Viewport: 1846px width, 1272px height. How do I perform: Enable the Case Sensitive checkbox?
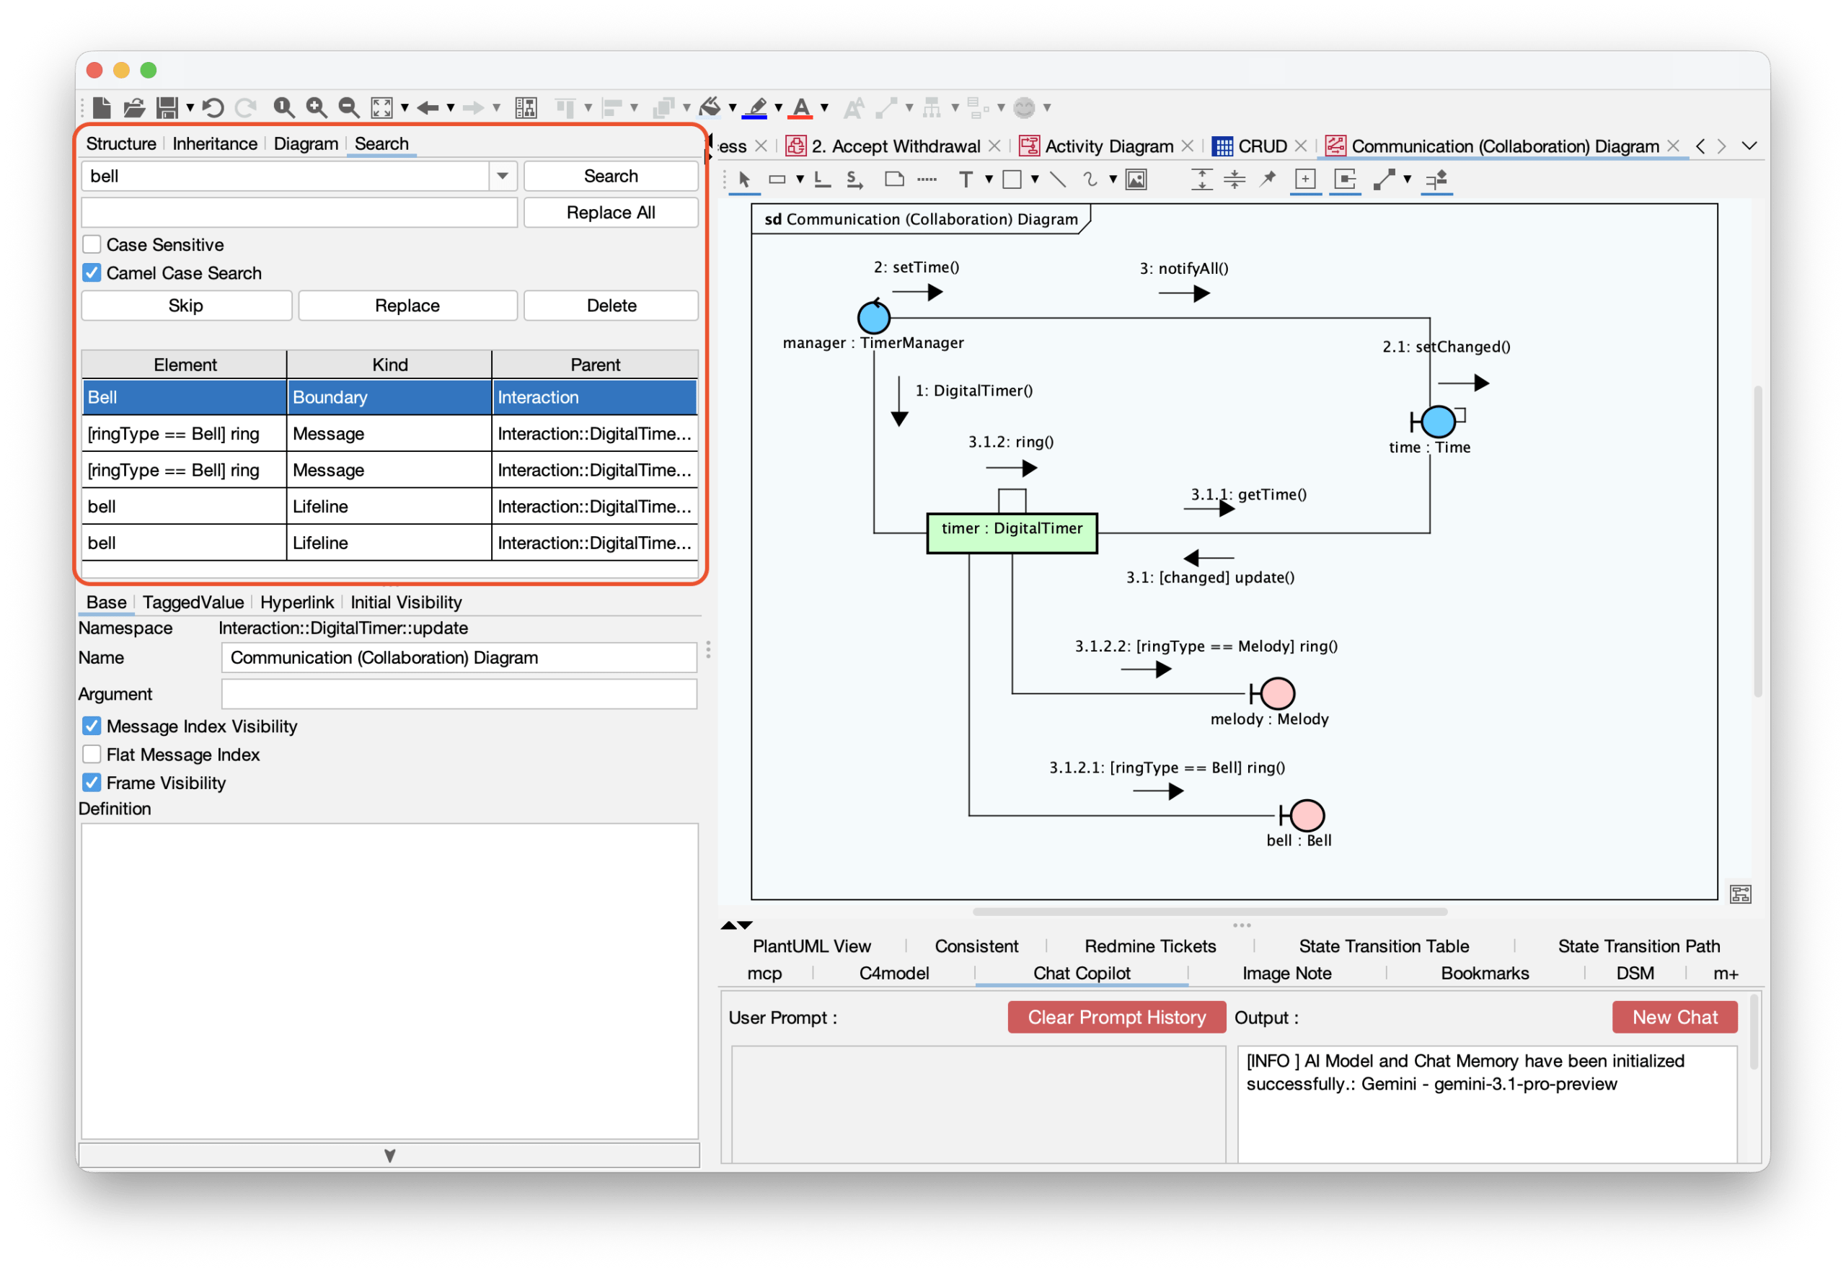(x=92, y=244)
